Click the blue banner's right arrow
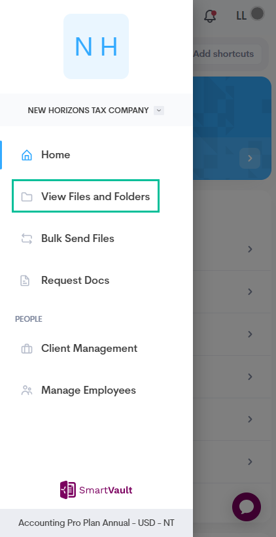The image size is (276, 537). click(x=250, y=158)
